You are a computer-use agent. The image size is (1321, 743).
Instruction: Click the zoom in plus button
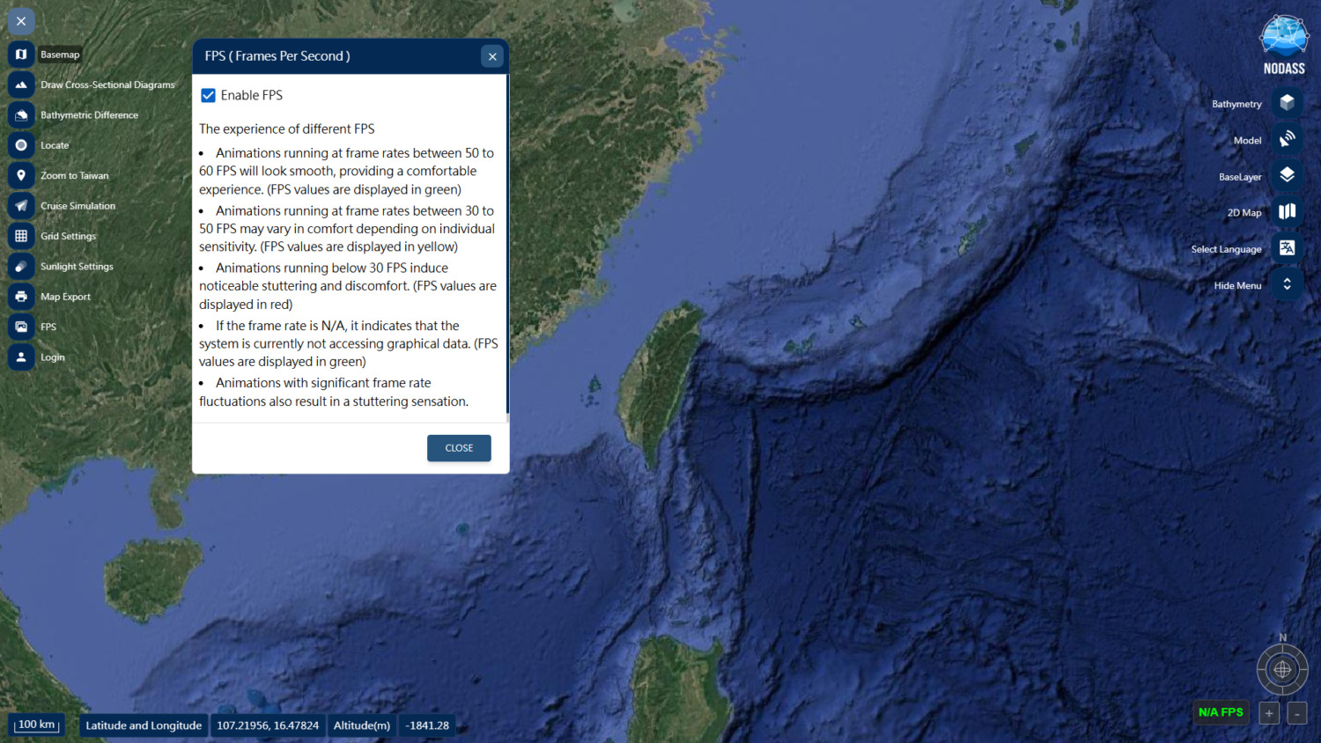click(x=1269, y=713)
